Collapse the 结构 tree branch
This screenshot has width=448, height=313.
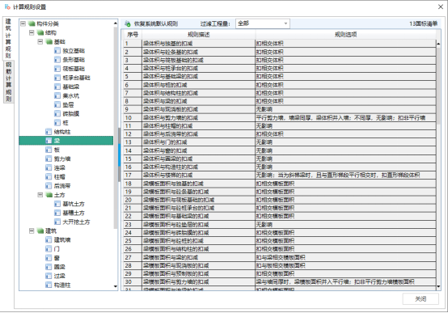point(32,32)
